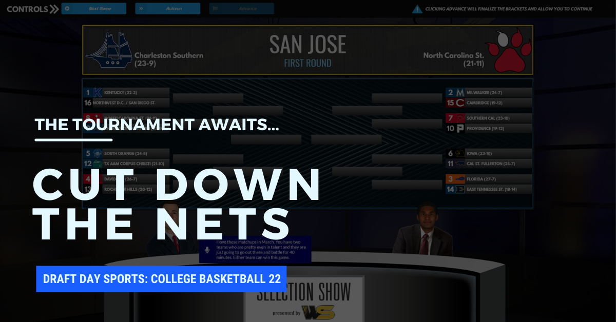Click the blue warning triangle icon
This screenshot has width=616, height=322.
(417, 9)
